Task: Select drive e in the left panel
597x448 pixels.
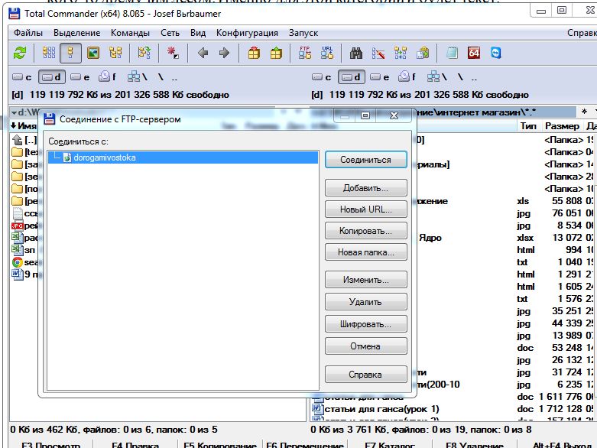Action: coord(80,77)
